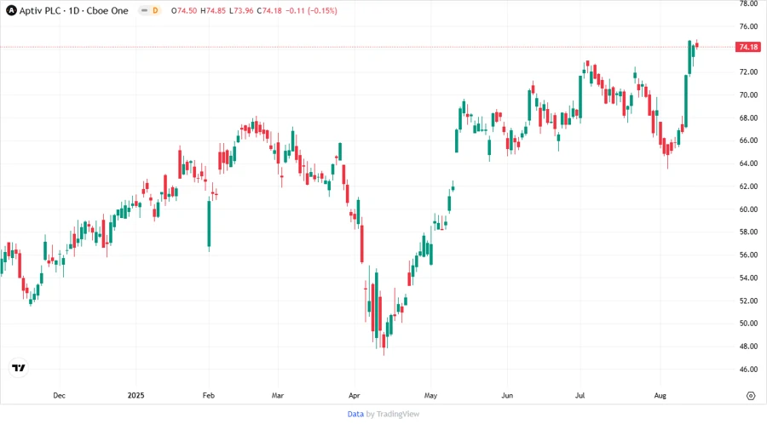767x424 pixels.
Task: Open chart settings gear icon
Action: pos(751,396)
